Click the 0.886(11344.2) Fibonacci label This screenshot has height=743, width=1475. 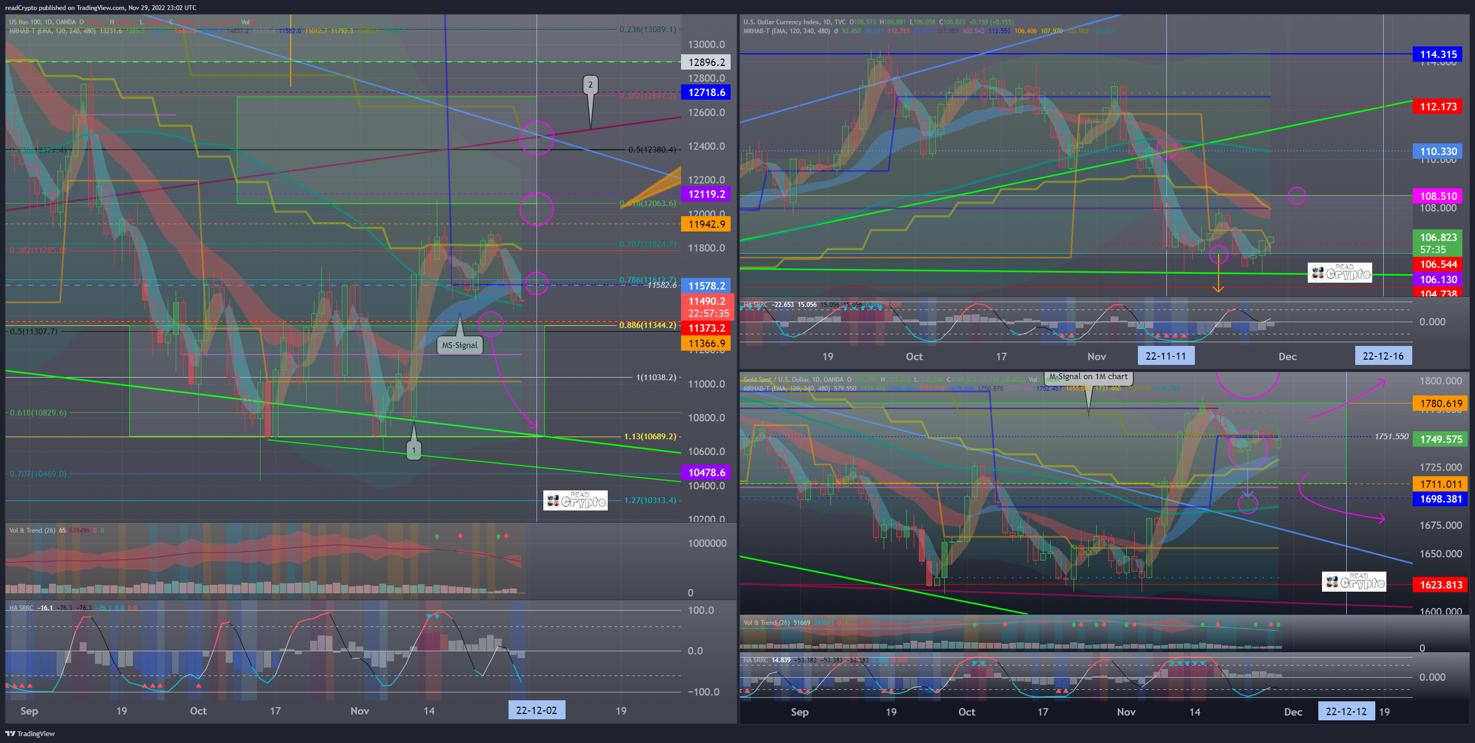coord(648,324)
